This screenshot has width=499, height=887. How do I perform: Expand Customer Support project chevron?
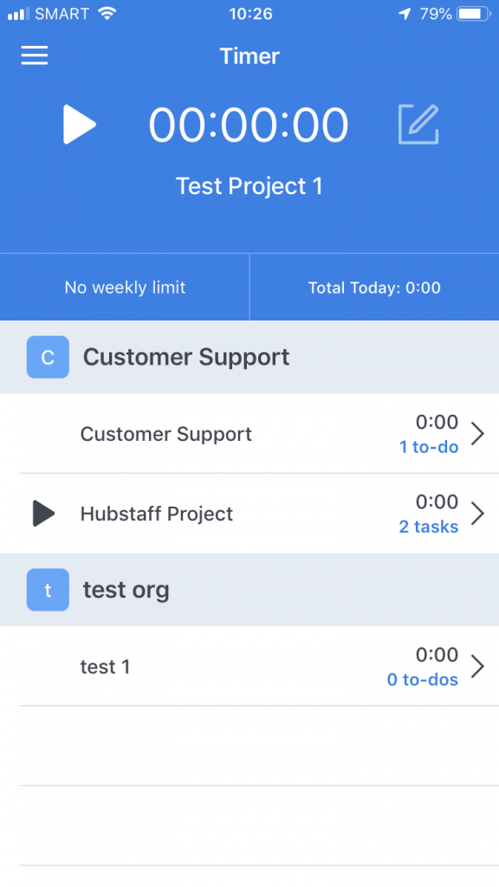point(478,434)
